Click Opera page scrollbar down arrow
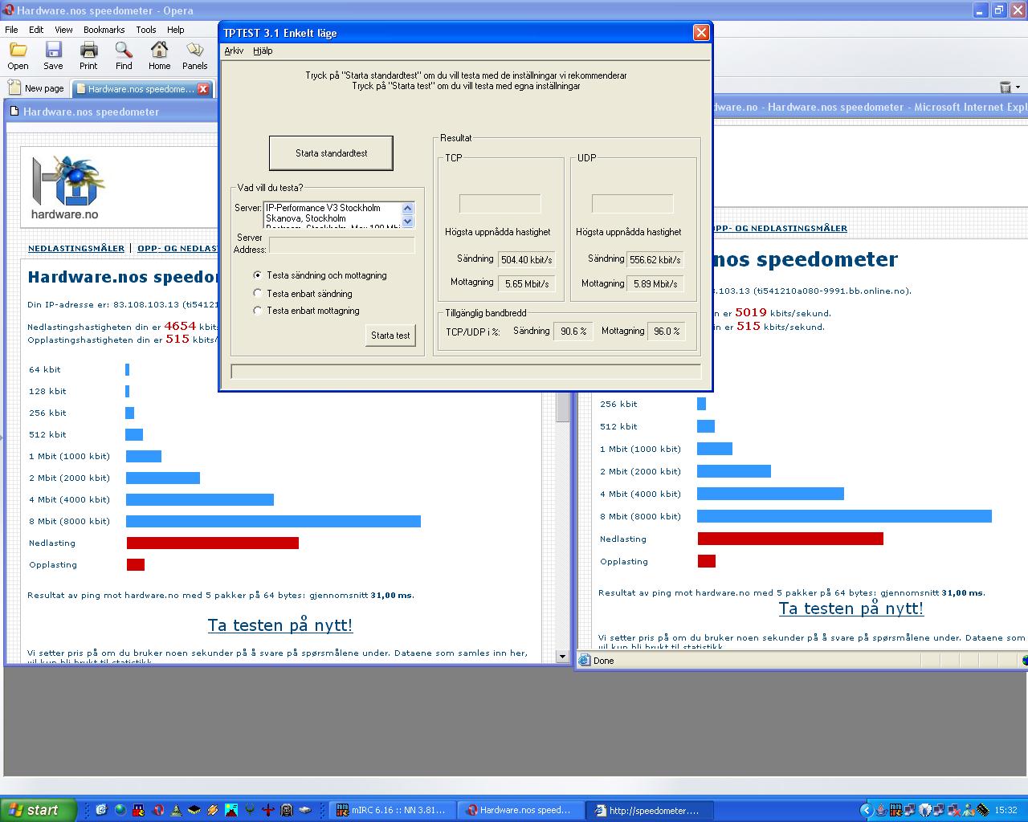The height and width of the screenshot is (822, 1028). tap(563, 656)
